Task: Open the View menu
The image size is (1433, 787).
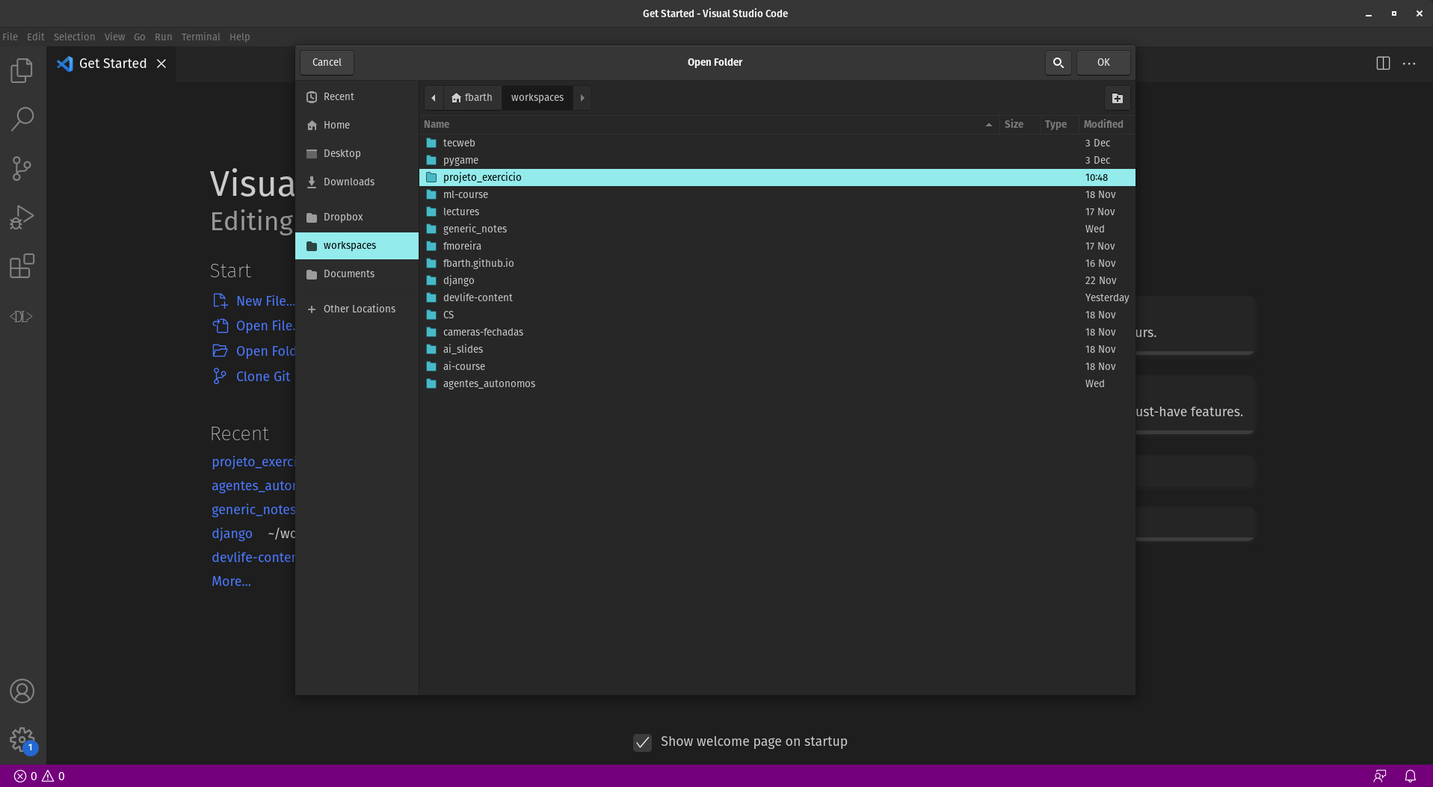Action: click(114, 37)
